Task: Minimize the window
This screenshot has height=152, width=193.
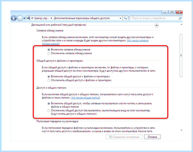Action: tap(165, 12)
